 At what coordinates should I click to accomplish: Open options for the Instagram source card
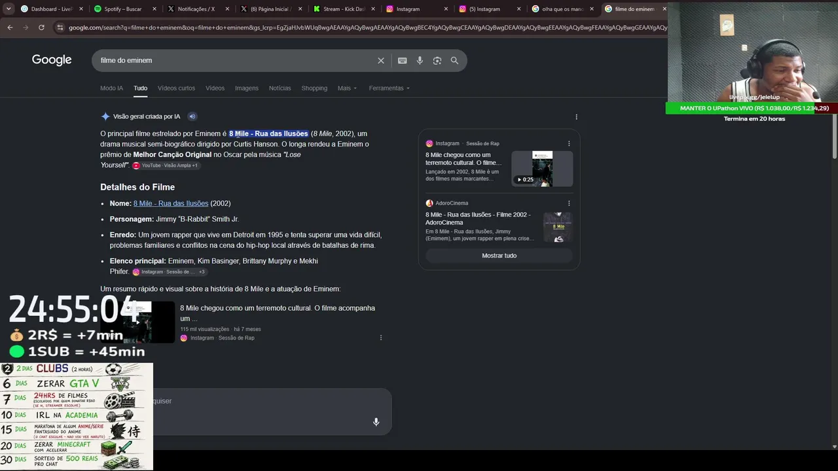coord(569,143)
